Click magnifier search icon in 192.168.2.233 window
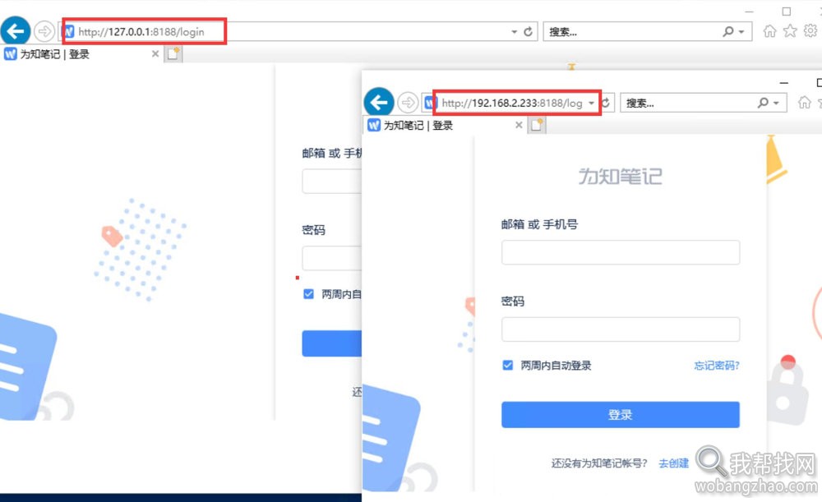Image resolution: width=822 pixels, height=502 pixels. click(x=764, y=103)
